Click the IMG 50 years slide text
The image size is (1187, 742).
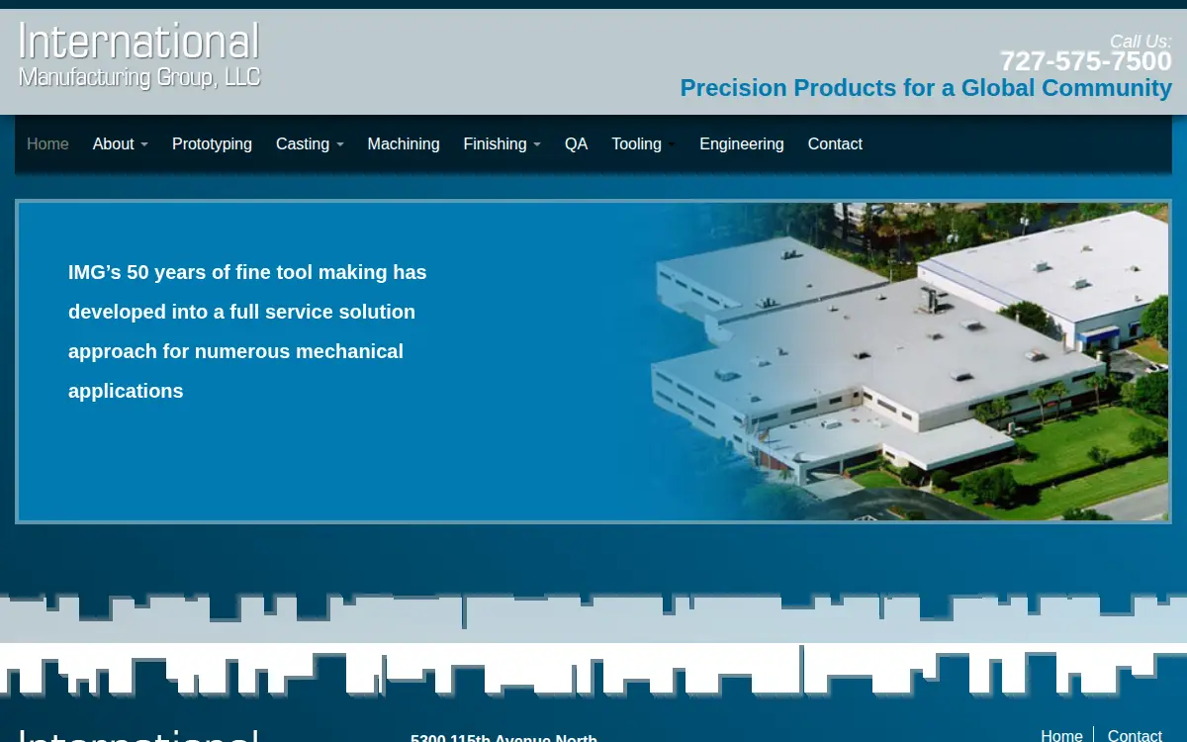tap(247, 331)
